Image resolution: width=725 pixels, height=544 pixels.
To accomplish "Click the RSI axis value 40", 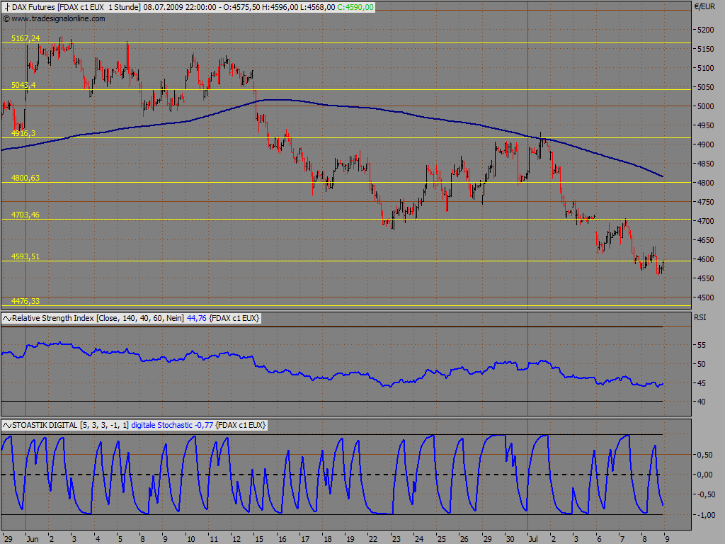I will point(702,402).
